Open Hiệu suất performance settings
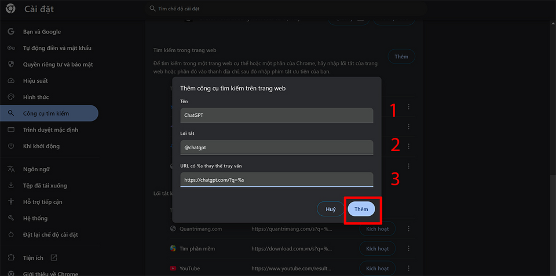 pyautogui.click(x=35, y=81)
